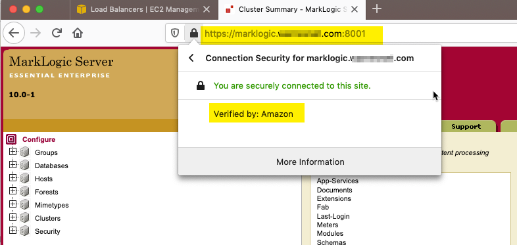Open a new browser tab
Screen dimensions: 517x245
click(x=376, y=9)
